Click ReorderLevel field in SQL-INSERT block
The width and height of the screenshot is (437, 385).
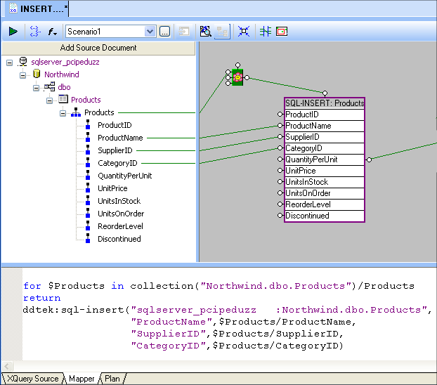coord(325,204)
